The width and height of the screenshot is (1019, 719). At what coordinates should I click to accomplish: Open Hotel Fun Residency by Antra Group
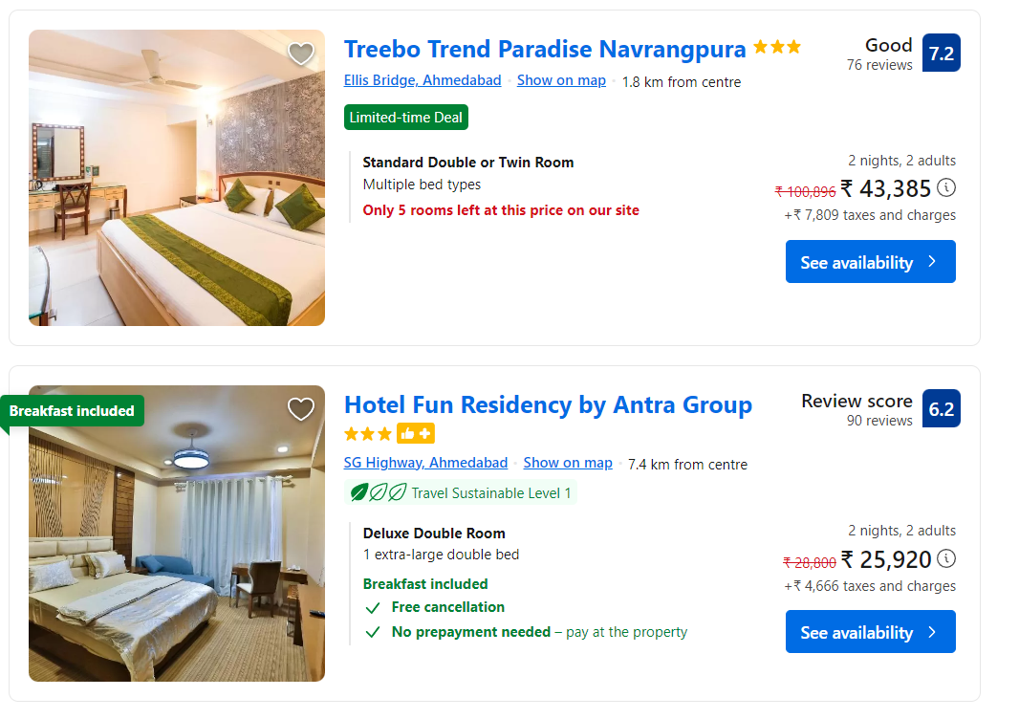[x=548, y=404]
